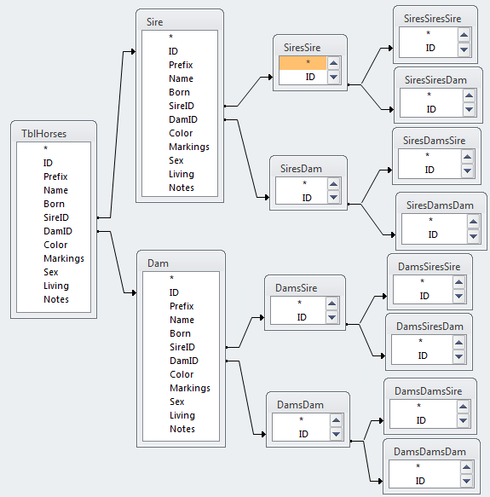
Task: Click scroll down arrow in SiresSiresDam box
Action: coord(469,110)
